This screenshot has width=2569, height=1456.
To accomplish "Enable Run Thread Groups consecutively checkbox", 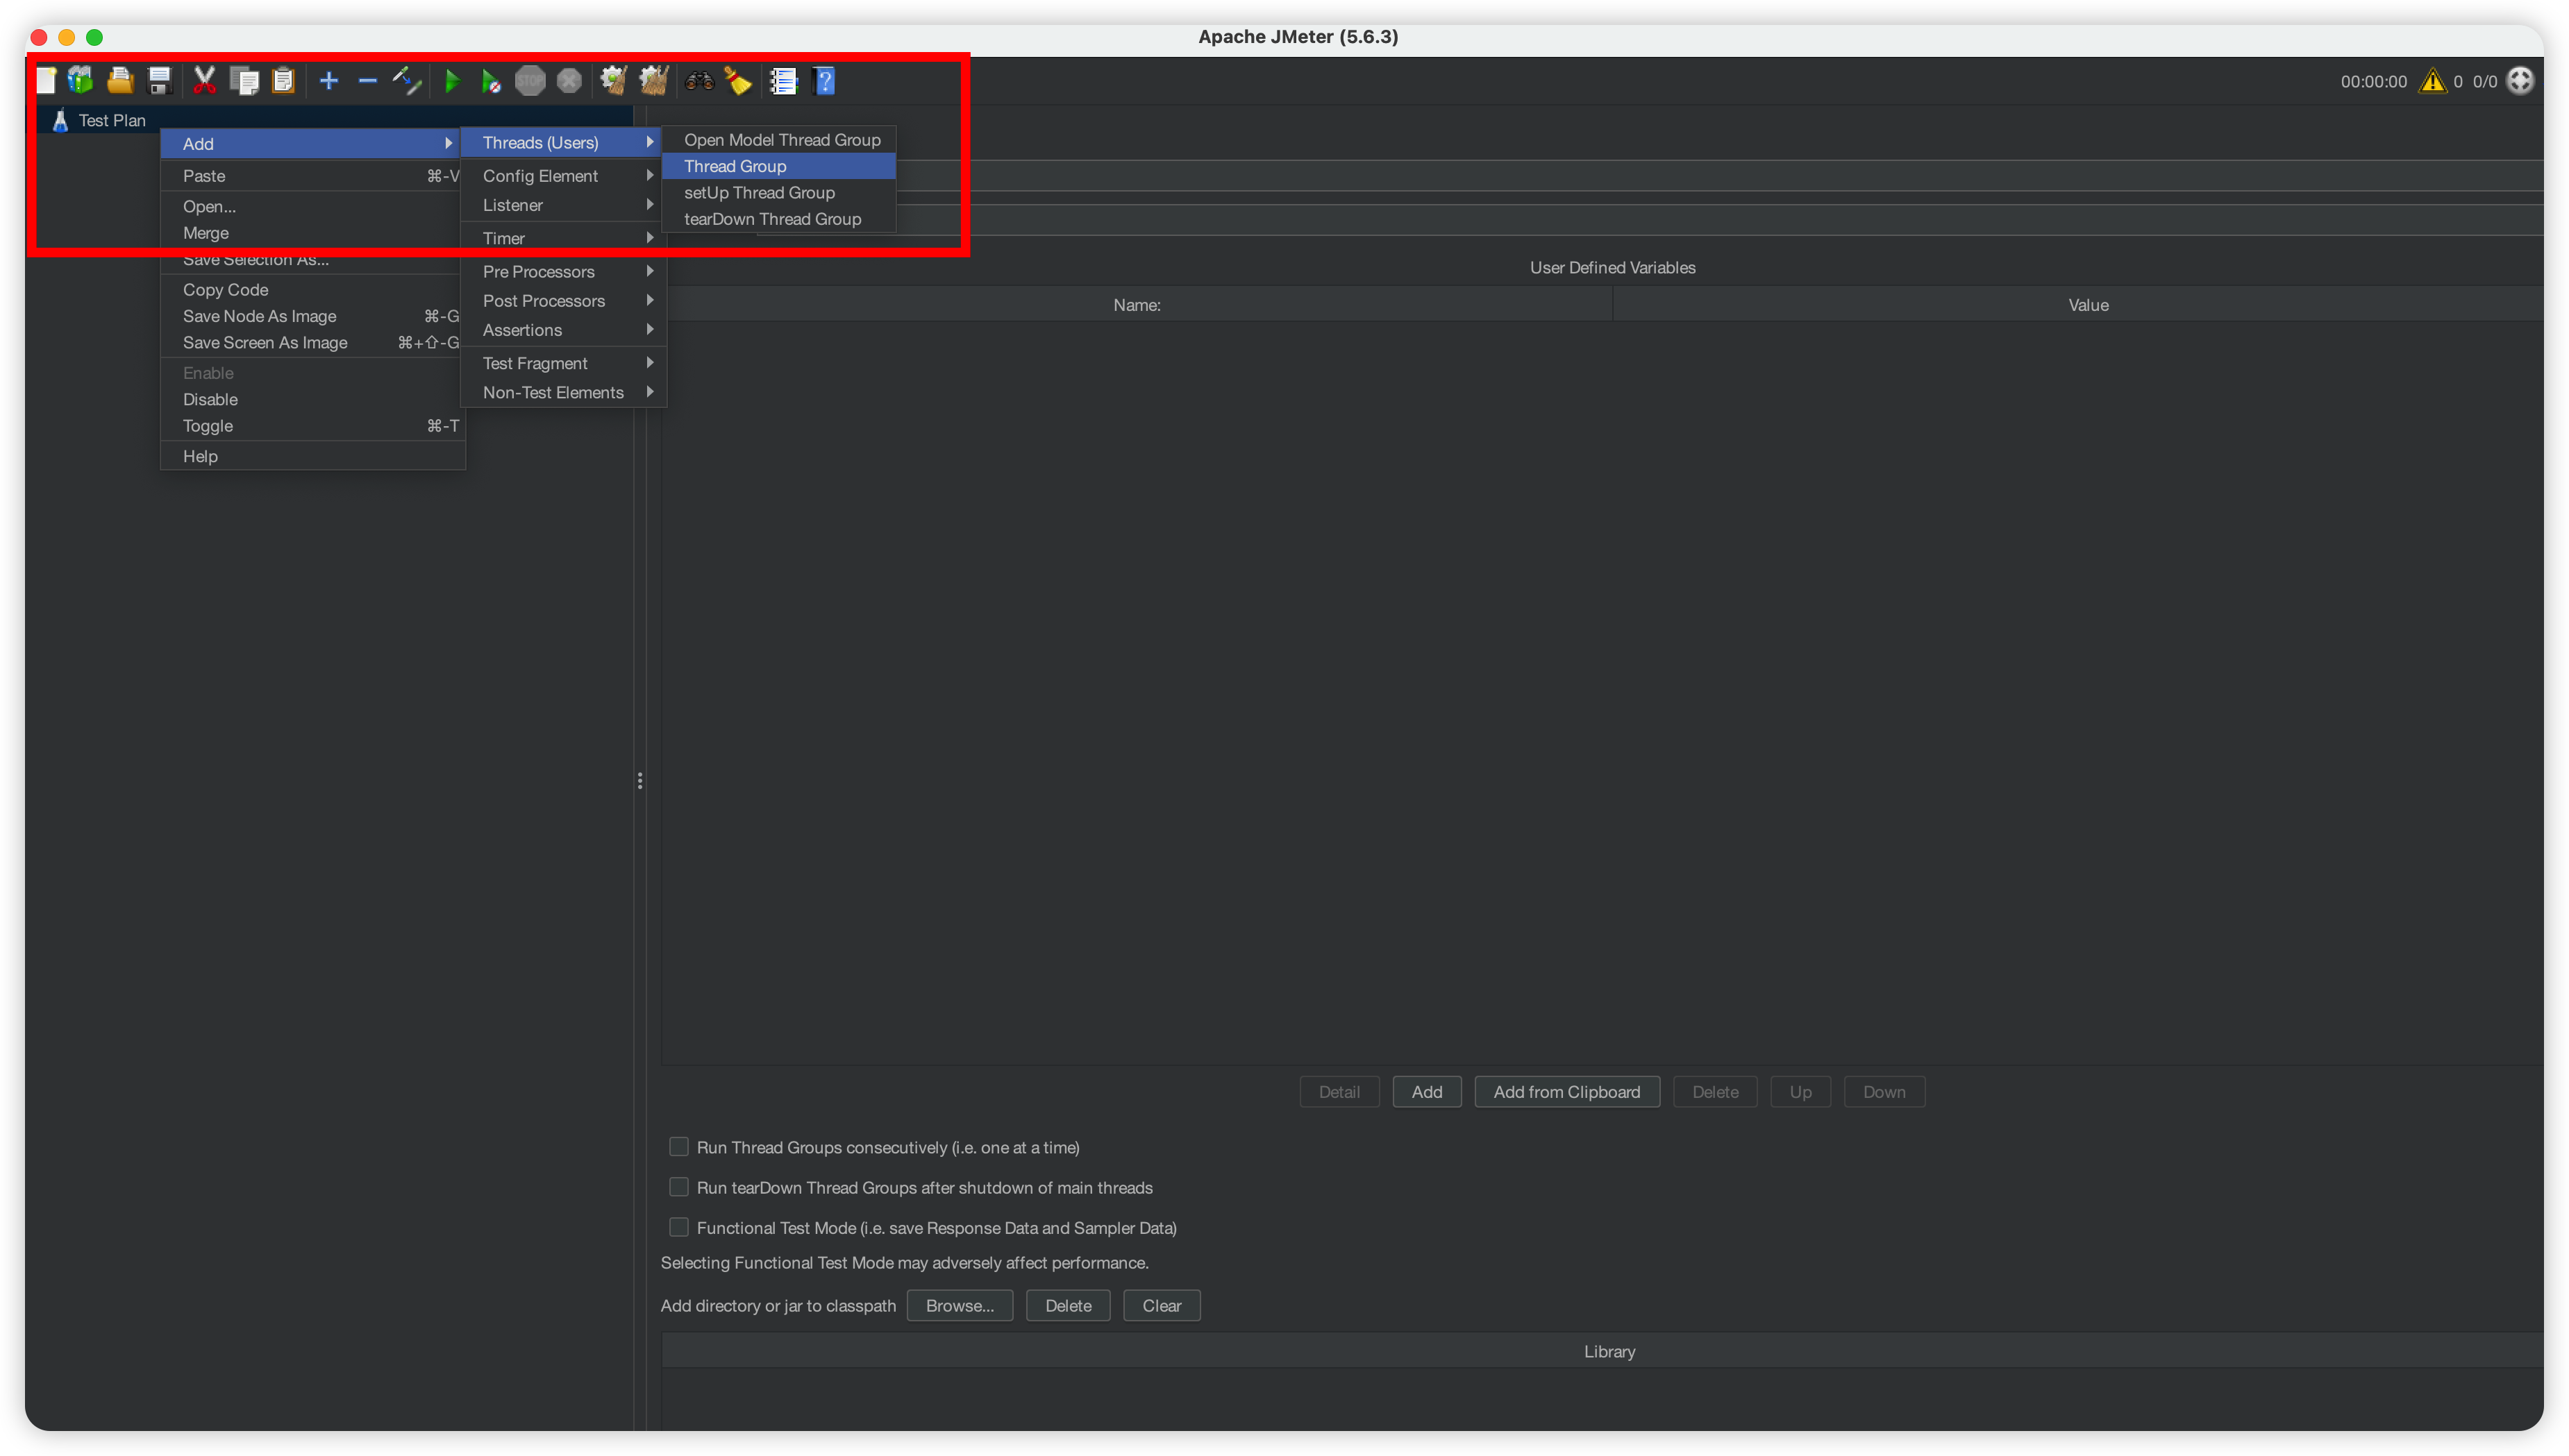I will 678,1147.
